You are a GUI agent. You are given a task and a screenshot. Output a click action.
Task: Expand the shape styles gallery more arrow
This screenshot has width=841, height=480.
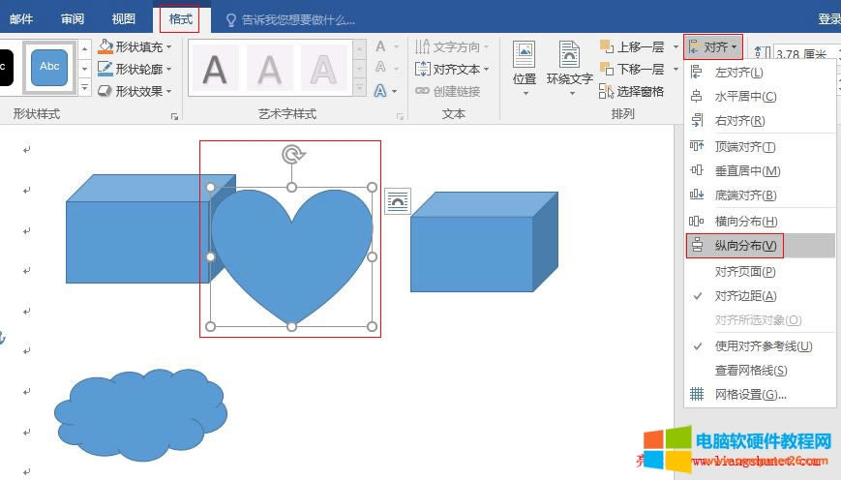click(x=85, y=87)
